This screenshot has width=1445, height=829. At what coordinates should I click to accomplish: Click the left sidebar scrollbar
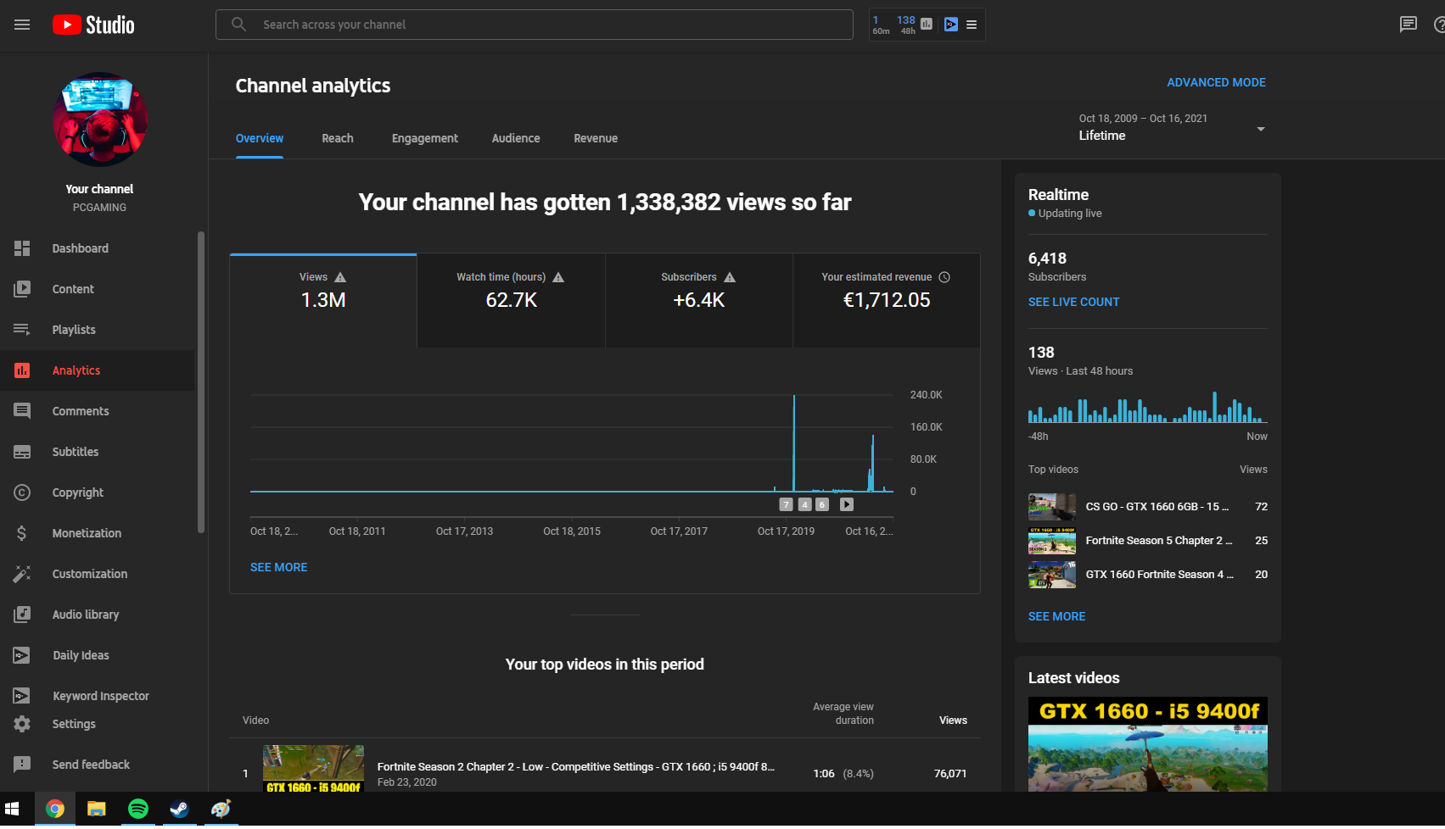pyautogui.click(x=201, y=382)
